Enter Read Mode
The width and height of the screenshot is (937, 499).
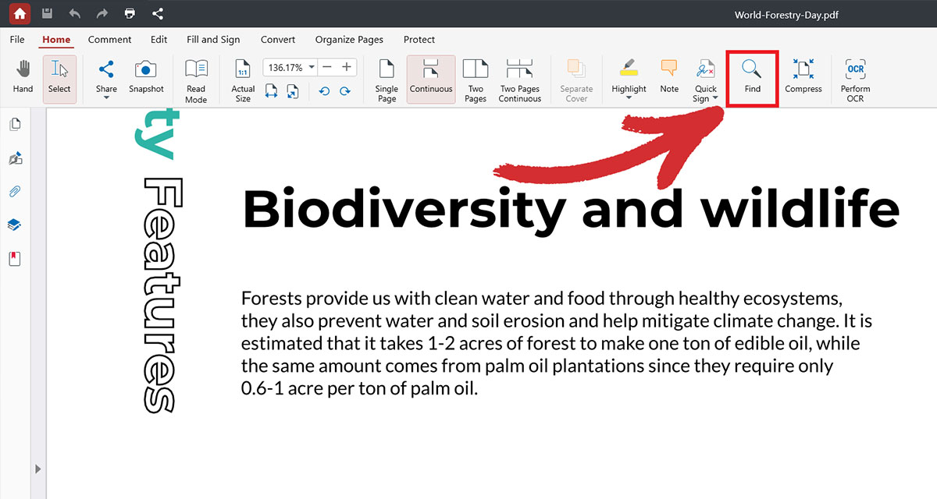click(196, 80)
